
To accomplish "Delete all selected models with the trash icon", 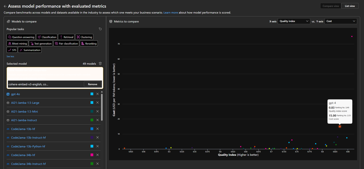I will tap(100, 63).
